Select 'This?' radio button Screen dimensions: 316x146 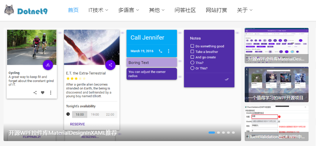[x=192, y=63]
